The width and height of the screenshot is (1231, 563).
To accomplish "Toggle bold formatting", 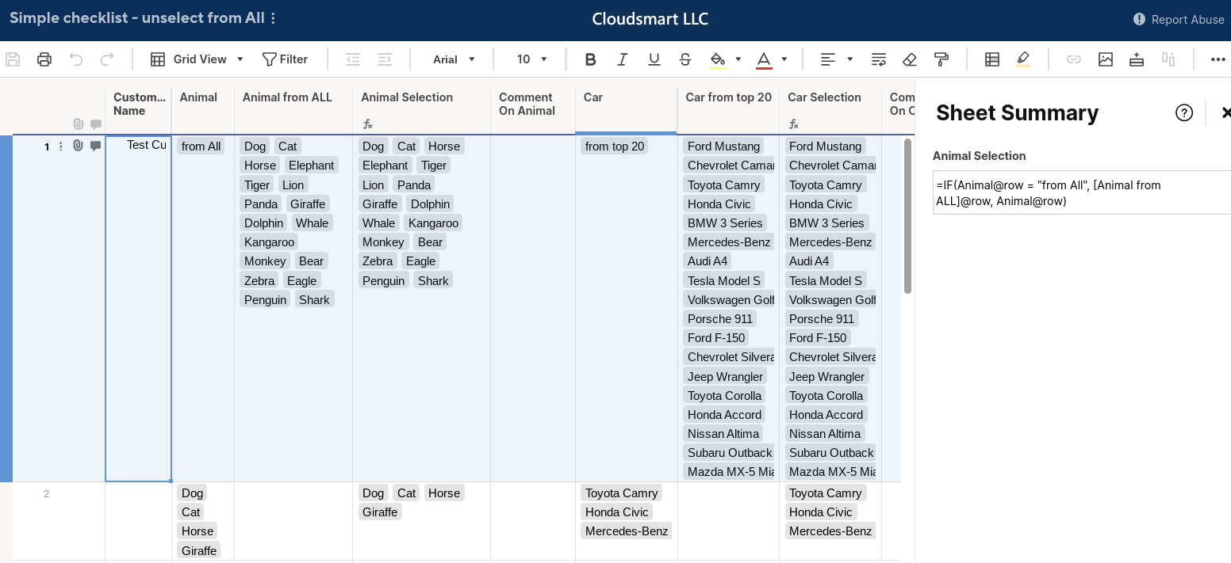I will tap(590, 59).
